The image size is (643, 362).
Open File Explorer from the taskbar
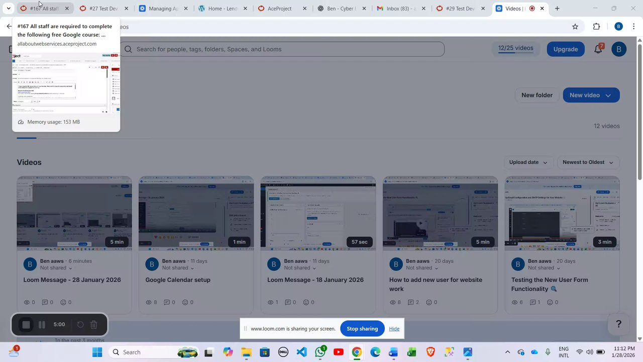246,352
